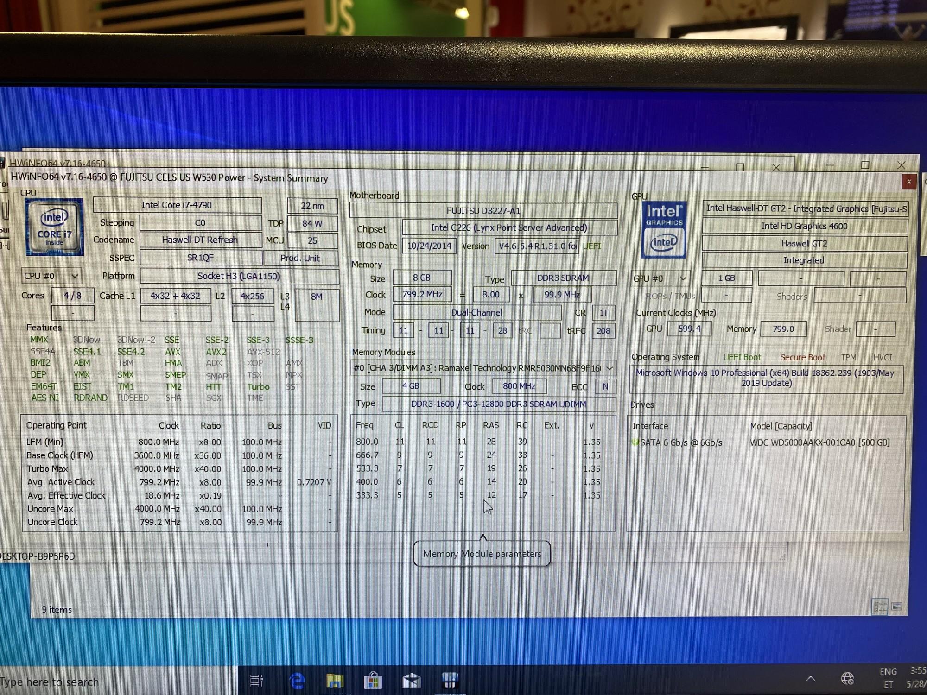The image size is (927, 695).
Task: Switch Explorer to details view icon
Action: click(880, 607)
